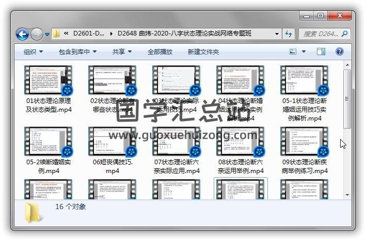Toggle the preview pane
366x241 pixels.
tap(321, 51)
